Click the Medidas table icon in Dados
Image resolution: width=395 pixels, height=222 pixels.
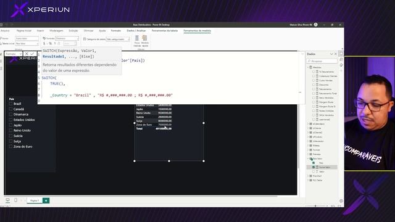coord(311,67)
